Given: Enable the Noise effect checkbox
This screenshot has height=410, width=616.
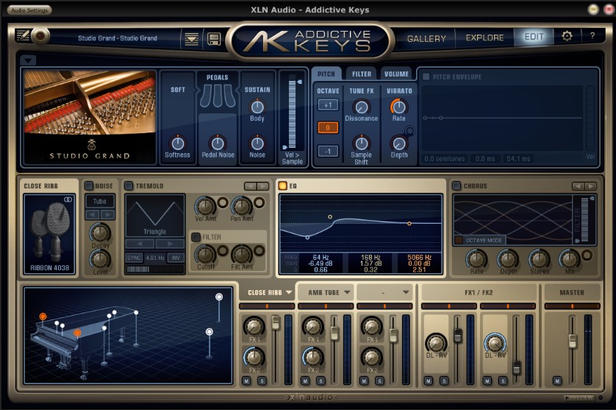Looking at the screenshot, I should click(x=89, y=185).
